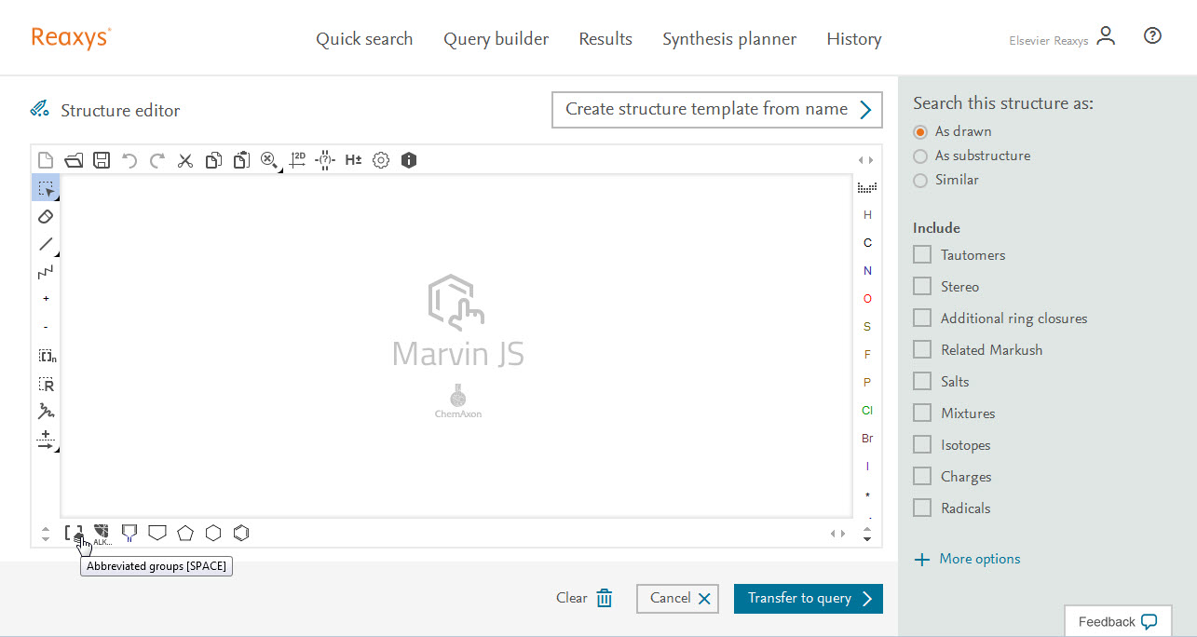Click Transfer to query button
The image size is (1197, 637).
pos(808,599)
